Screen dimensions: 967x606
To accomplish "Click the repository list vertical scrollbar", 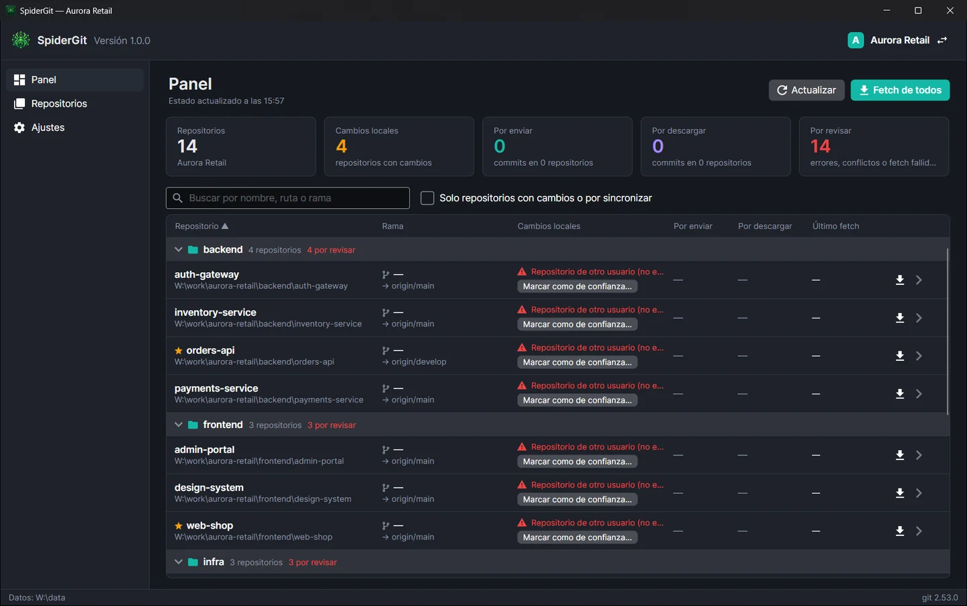I will point(948,332).
